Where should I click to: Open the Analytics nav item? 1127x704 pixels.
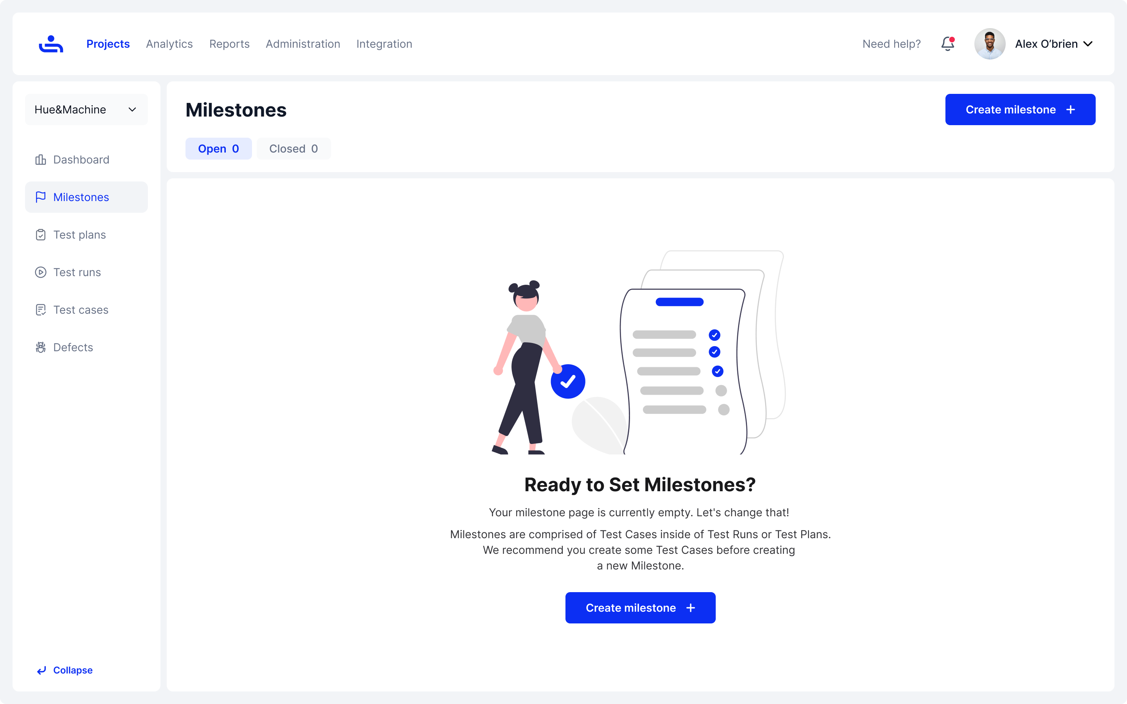point(169,44)
